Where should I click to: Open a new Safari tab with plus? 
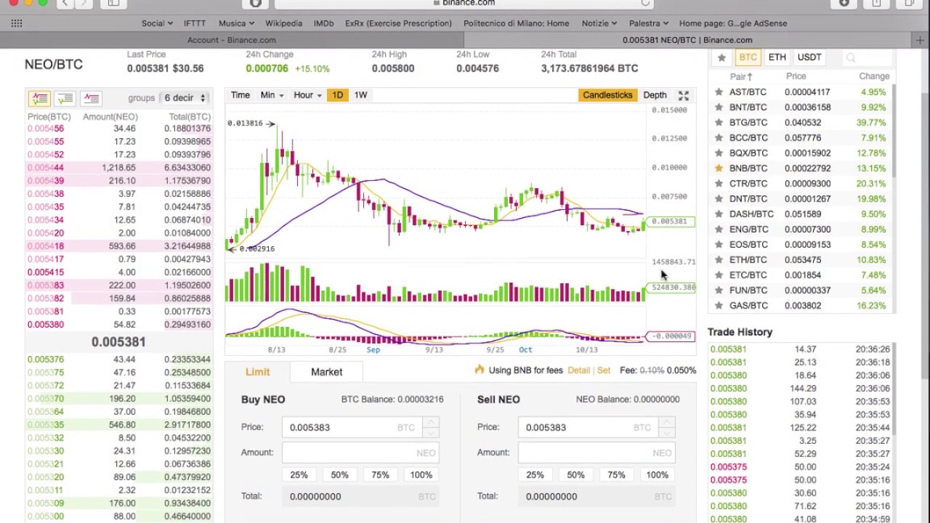pyautogui.click(x=920, y=40)
